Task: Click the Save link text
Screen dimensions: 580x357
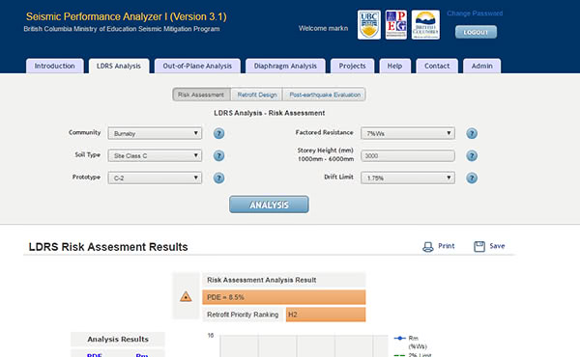Action: pos(497,246)
